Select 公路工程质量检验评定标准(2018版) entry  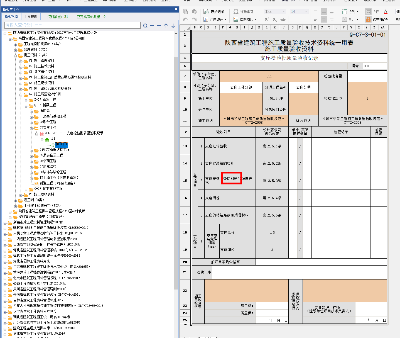pyautogui.click(x=40, y=283)
